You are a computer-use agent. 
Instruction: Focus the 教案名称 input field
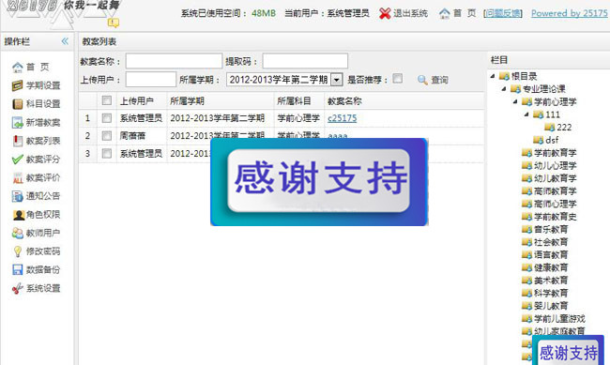pyautogui.click(x=174, y=61)
